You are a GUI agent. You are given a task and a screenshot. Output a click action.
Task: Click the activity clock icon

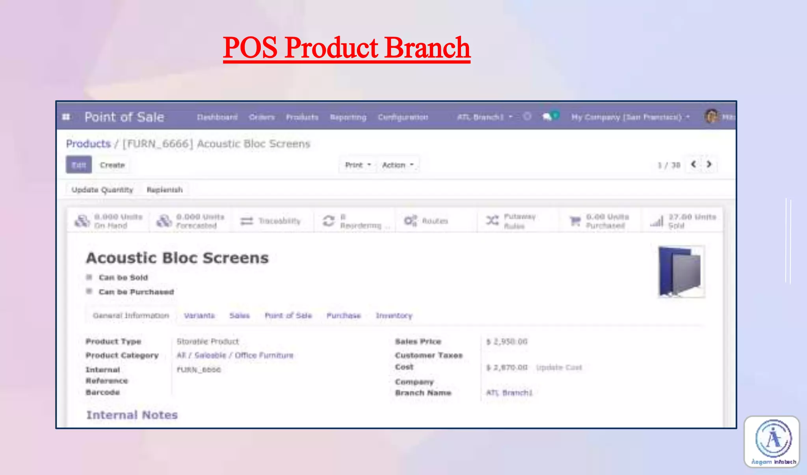(x=527, y=116)
